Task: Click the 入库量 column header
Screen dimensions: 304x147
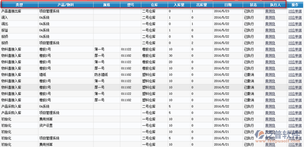Action: (x=179, y=5)
